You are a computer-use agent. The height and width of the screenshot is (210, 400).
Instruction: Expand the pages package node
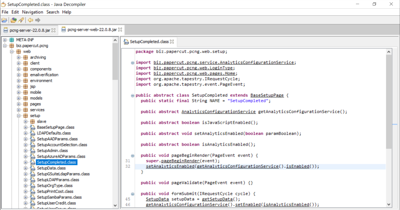coord(19,104)
